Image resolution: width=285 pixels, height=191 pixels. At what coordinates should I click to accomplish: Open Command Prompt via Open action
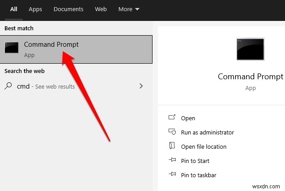pyautogui.click(x=188, y=118)
